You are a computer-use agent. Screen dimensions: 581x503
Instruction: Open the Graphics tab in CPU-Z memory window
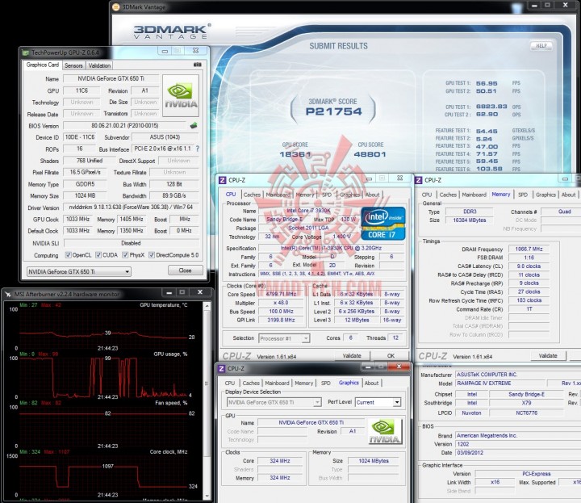click(x=545, y=195)
